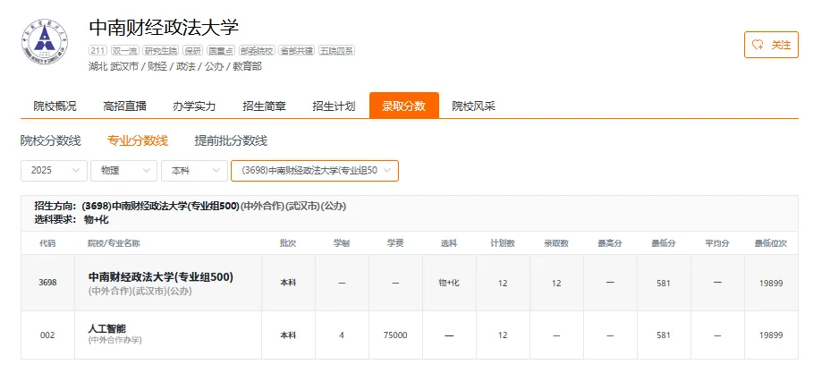The height and width of the screenshot is (373, 813).
Task: Expand the 专业组 selection dropdown
Action: pyautogui.click(x=315, y=171)
